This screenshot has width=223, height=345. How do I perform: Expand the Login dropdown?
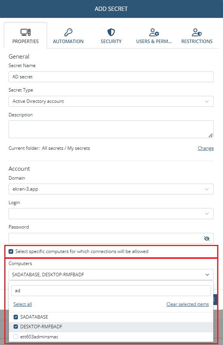click(111, 214)
